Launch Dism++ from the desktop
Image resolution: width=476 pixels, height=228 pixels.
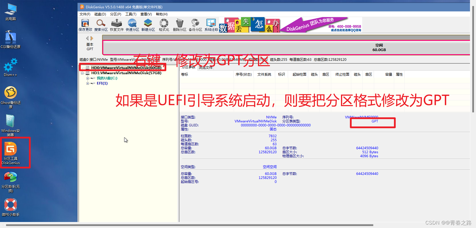(11, 67)
